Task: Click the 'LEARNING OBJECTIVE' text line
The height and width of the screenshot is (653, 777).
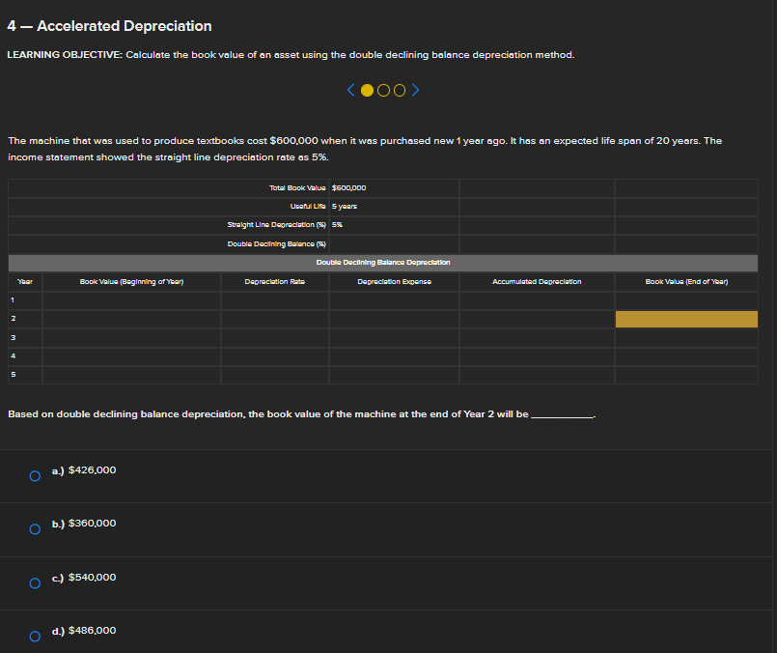Action: 291,55
